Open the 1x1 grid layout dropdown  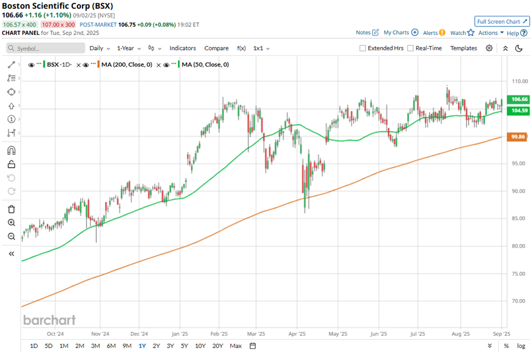click(261, 48)
